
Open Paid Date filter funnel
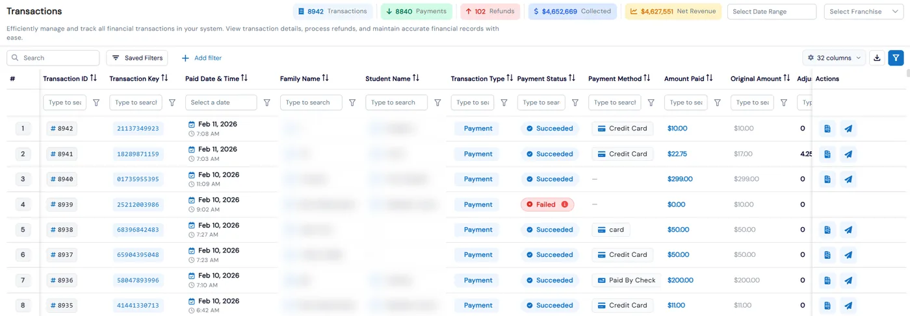point(267,103)
